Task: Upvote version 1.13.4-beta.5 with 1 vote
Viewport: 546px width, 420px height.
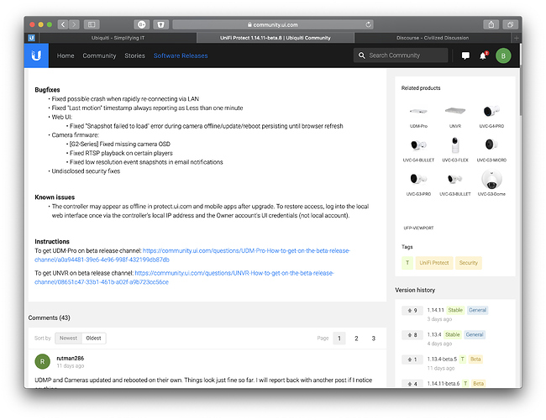Action: [x=412, y=360]
